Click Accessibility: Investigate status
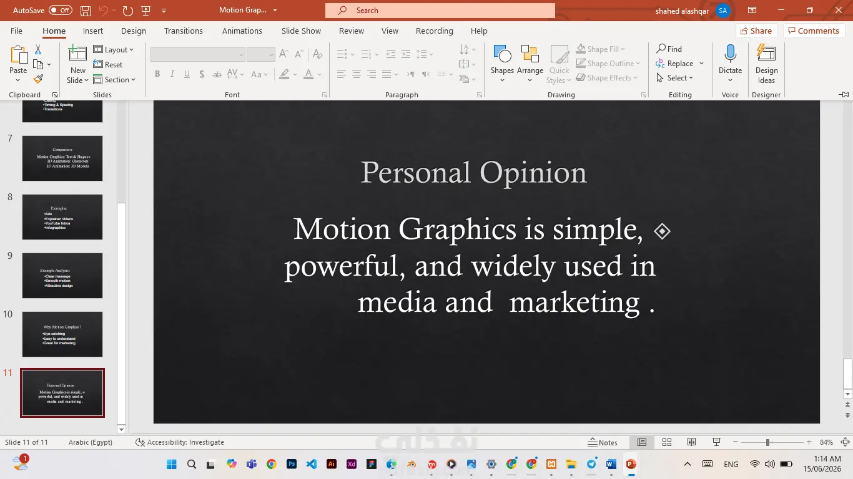The image size is (853, 479). click(180, 442)
